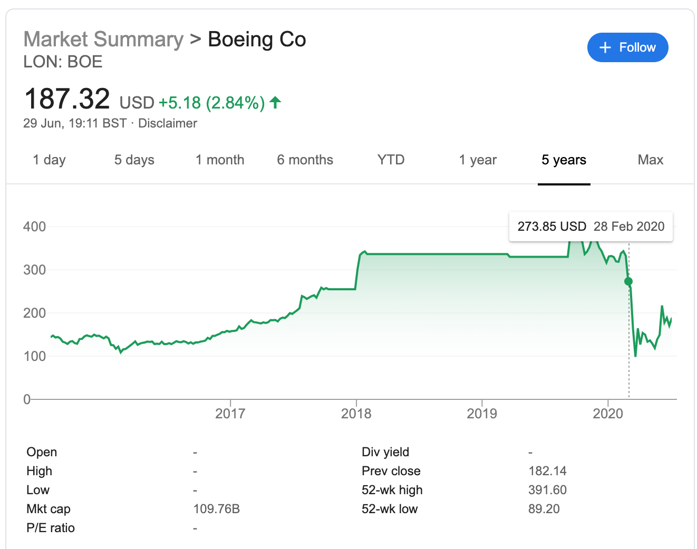This screenshot has height=549, width=697.
Task: Click the Prev close value 182.14
Action: 548,471
